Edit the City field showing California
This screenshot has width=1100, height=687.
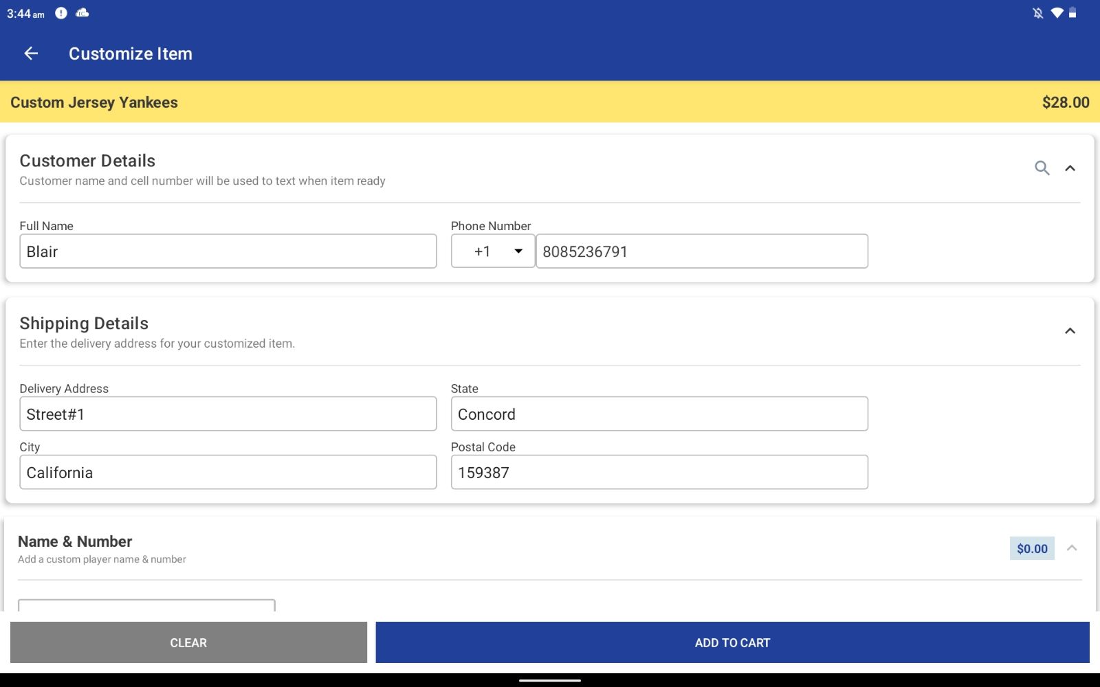[228, 473]
